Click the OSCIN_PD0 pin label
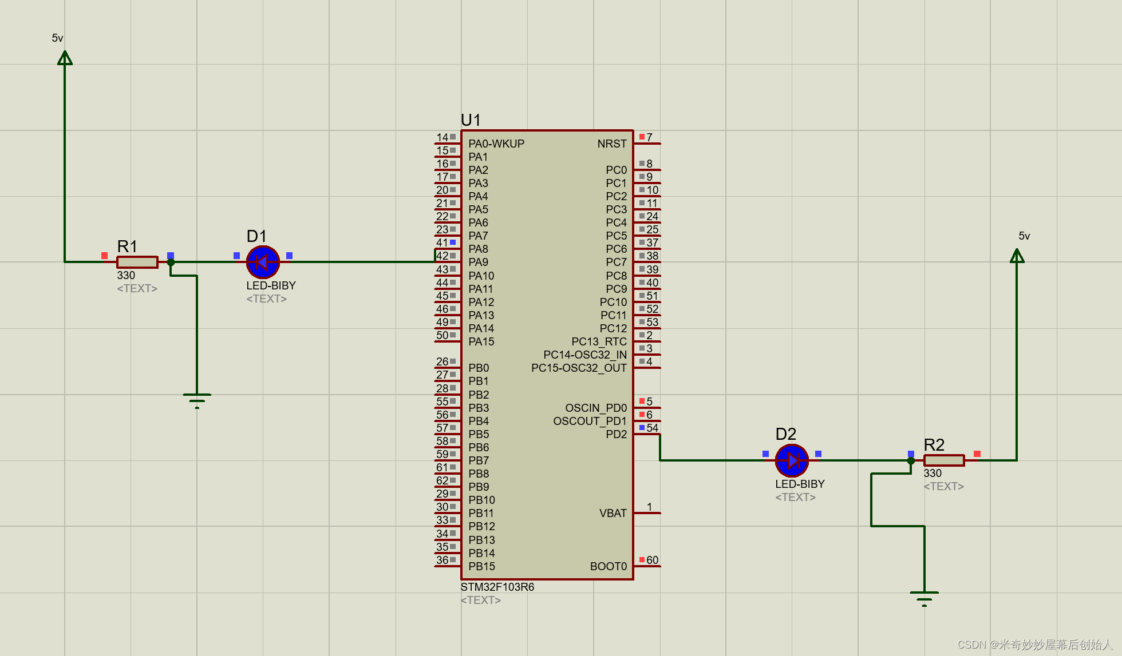1122x656 pixels. click(x=596, y=408)
